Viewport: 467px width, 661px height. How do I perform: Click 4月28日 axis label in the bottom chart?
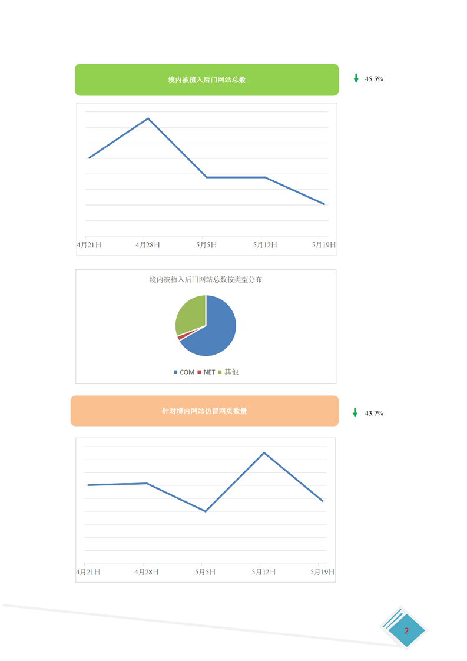click(x=147, y=572)
